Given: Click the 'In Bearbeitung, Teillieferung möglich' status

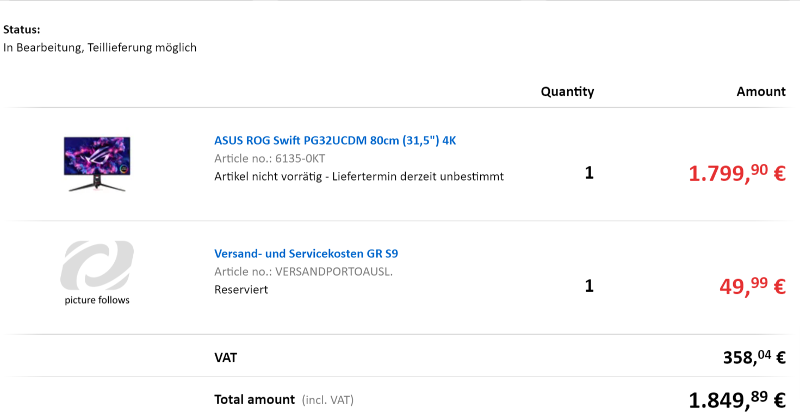Looking at the screenshot, I should point(100,47).
